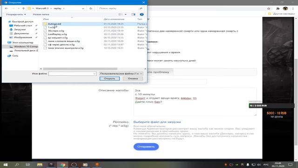Viewport: 298px width, 168px height.
Task: Sort by Дата изменения column header
Action: coord(114,19)
